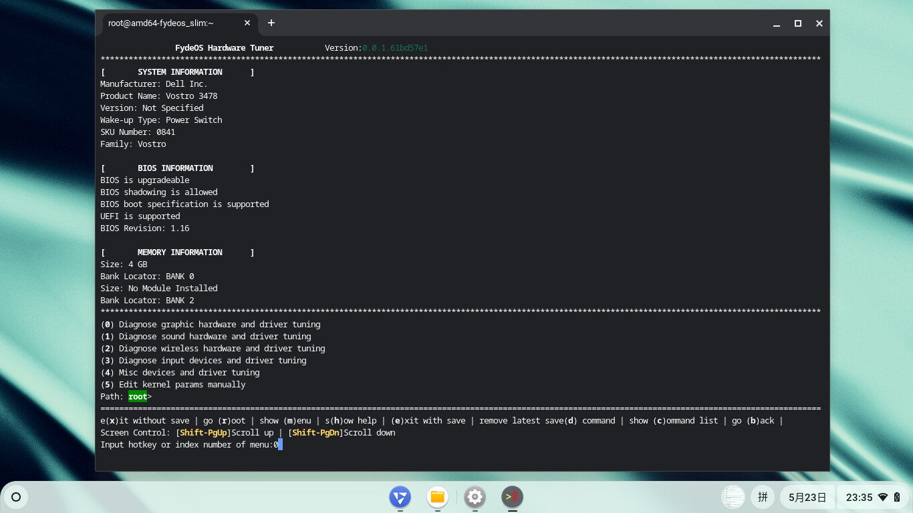Viewport: 913px width, 513px height.
Task: Click the green highlighted root path label
Action: click(x=138, y=397)
